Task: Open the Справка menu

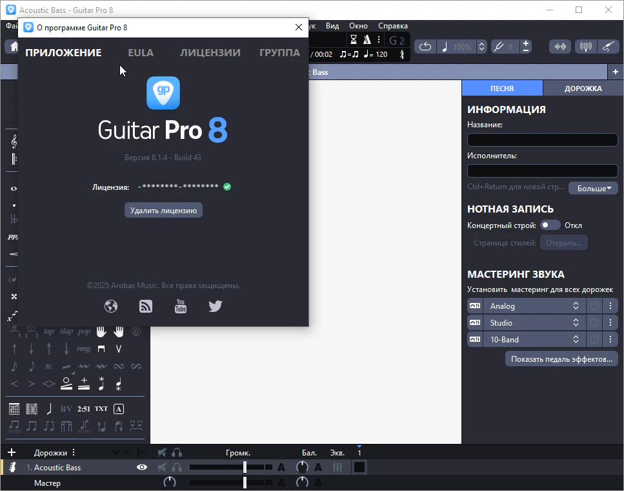Action: pos(392,26)
